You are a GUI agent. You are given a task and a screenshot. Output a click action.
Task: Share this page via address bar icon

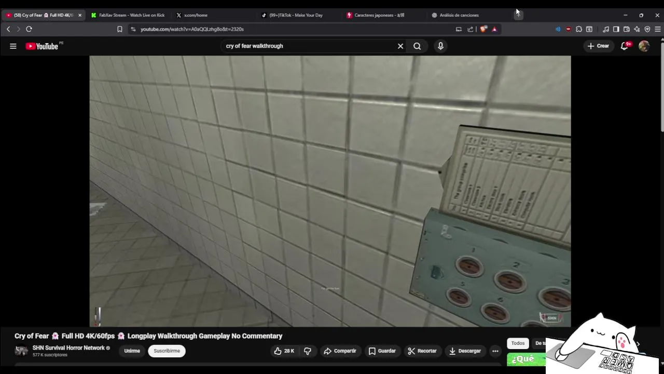tap(470, 29)
